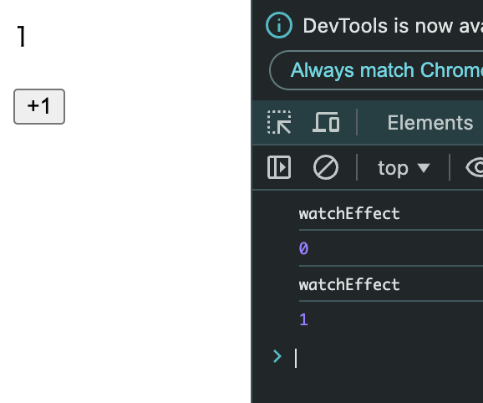Click the divider between page and DevTools

(x=252, y=201)
